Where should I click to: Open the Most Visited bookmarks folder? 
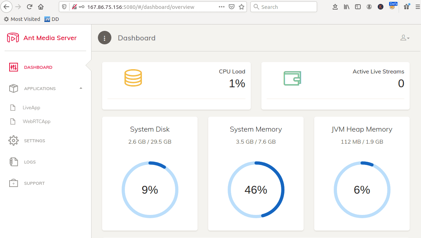coord(22,19)
